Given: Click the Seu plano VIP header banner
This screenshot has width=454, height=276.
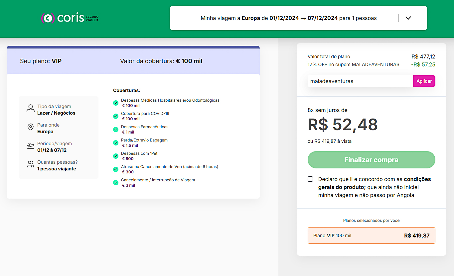Looking at the screenshot, I should (133, 61).
